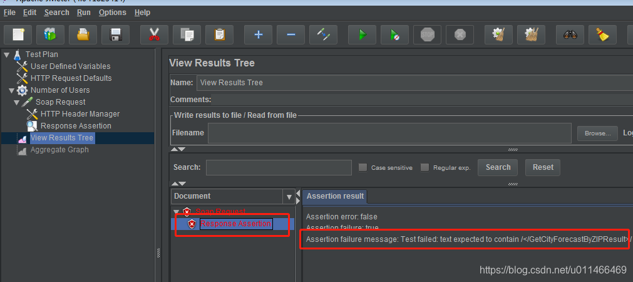This screenshot has width=633, height=282.
Task: Click the Number of Users gear icon
Action: pyautogui.click(x=22, y=90)
